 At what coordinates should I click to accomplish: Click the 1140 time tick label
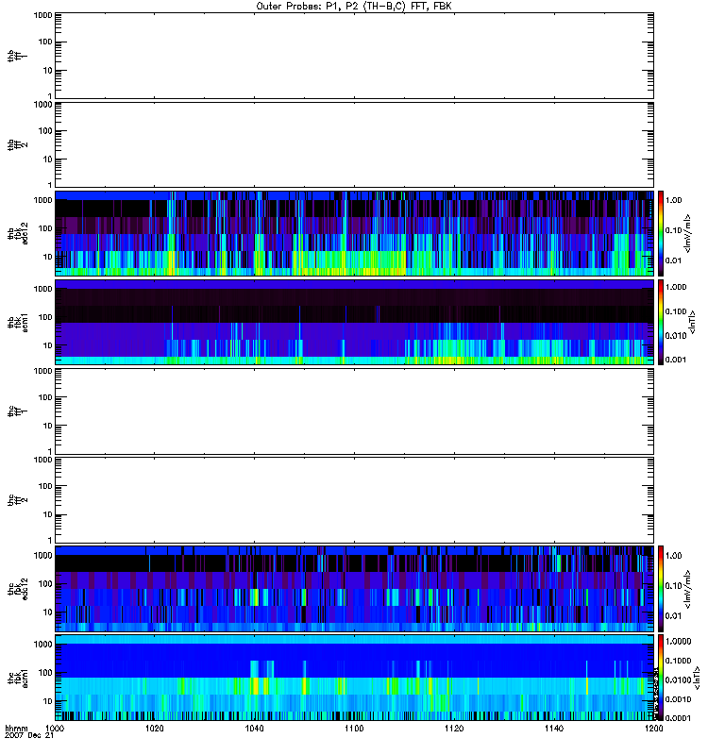[x=553, y=730]
